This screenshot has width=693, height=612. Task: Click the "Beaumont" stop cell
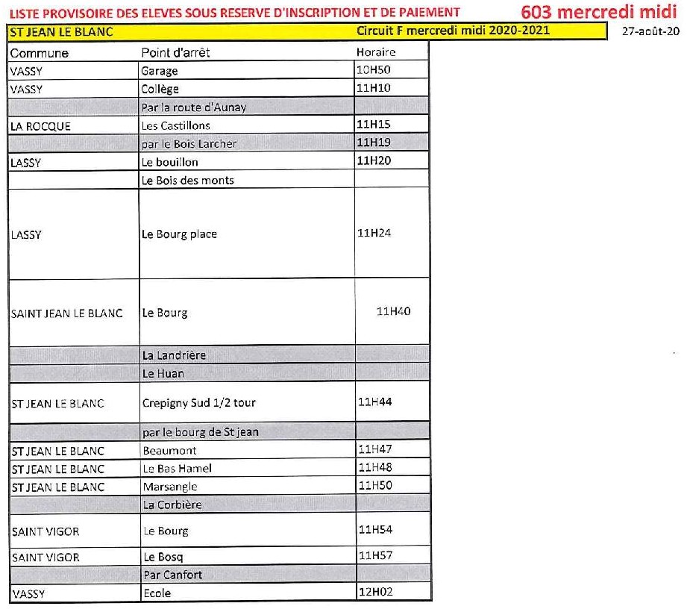coord(169,450)
